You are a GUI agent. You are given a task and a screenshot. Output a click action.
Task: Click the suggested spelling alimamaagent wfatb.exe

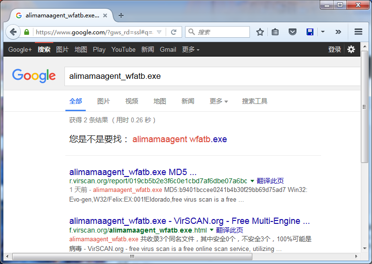pyautogui.click(x=179, y=139)
